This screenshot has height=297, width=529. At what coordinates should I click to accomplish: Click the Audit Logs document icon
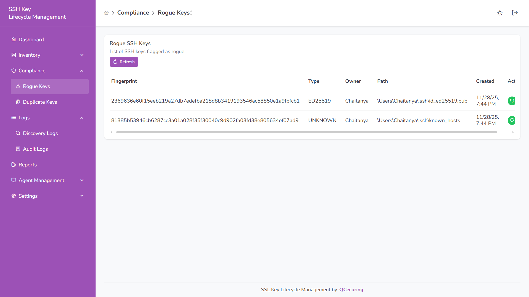(18, 149)
